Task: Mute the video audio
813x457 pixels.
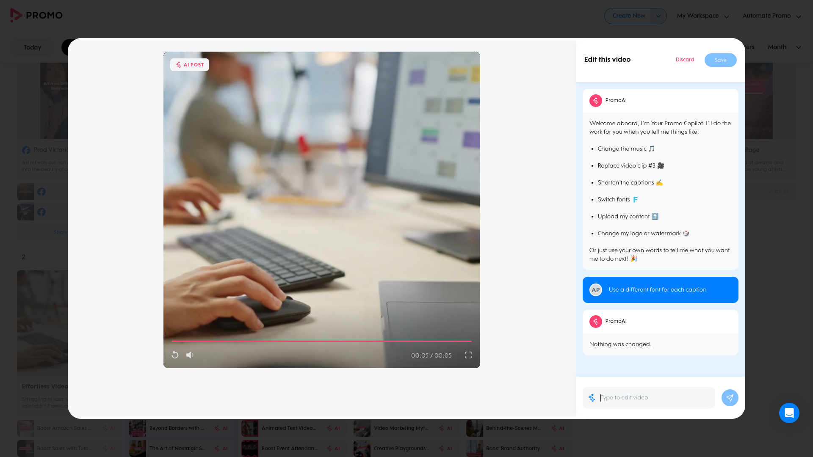Action: 190,355
